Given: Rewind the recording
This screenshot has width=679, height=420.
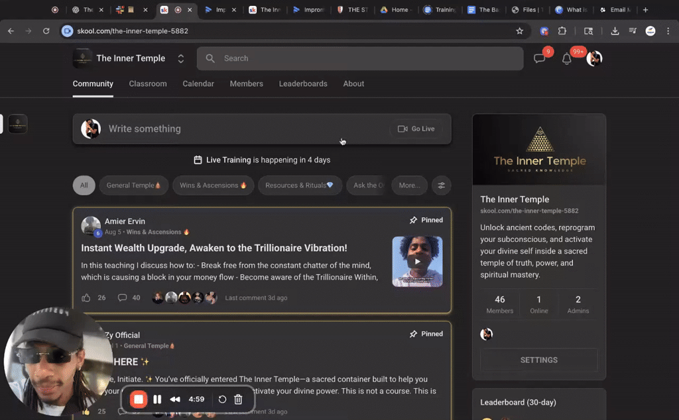Looking at the screenshot, I should pos(175,399).
